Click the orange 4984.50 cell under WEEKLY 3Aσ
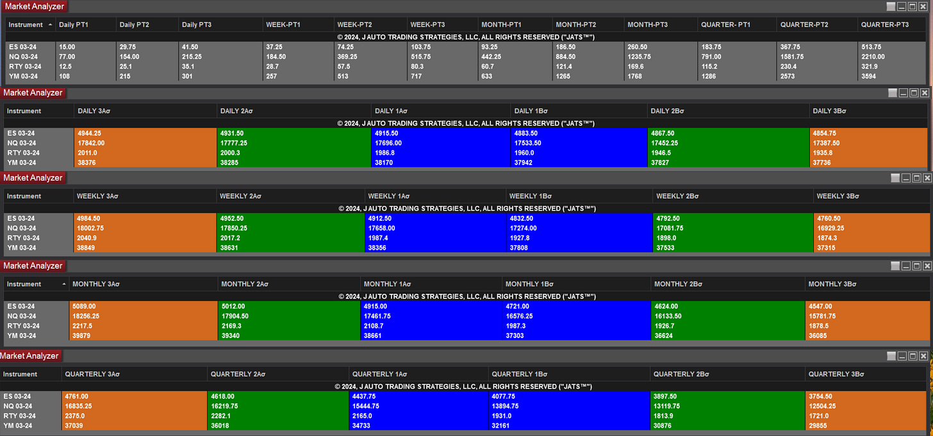933x436 pixels. [x=145, y=218]
